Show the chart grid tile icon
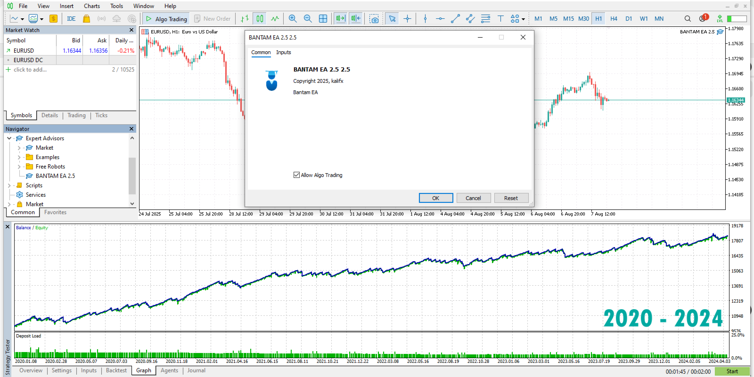The width and height of the screenshot is (754, 377). coord(323,19)
